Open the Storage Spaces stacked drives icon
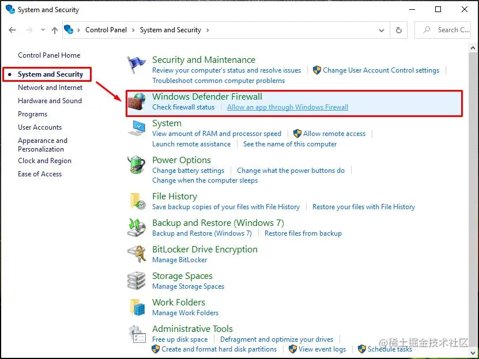The image size is (479, 359). 136,281
